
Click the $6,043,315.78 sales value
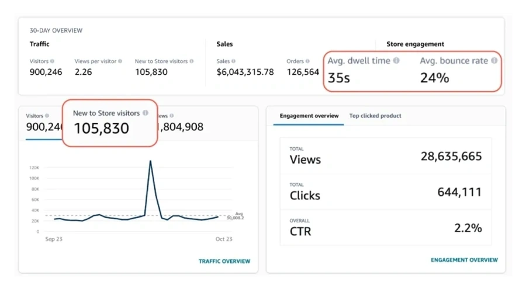point(245,72)
